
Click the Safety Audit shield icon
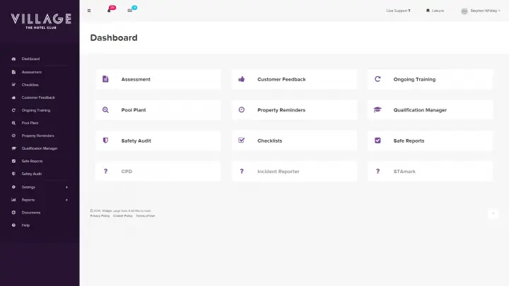point(105,141)
